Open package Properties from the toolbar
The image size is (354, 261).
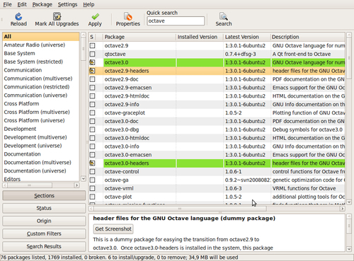tap(128, 19)
